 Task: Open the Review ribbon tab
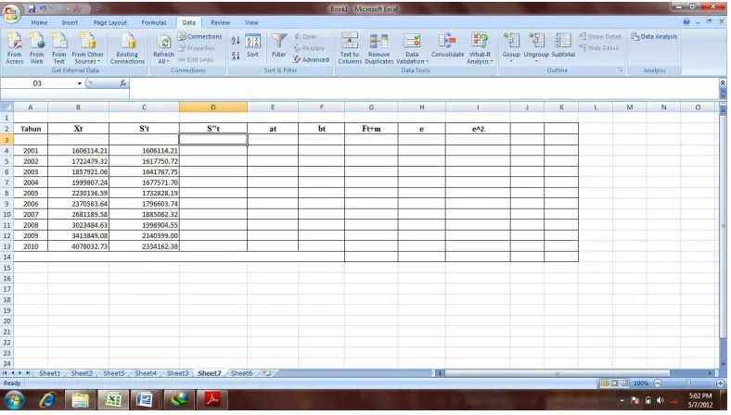220,22
